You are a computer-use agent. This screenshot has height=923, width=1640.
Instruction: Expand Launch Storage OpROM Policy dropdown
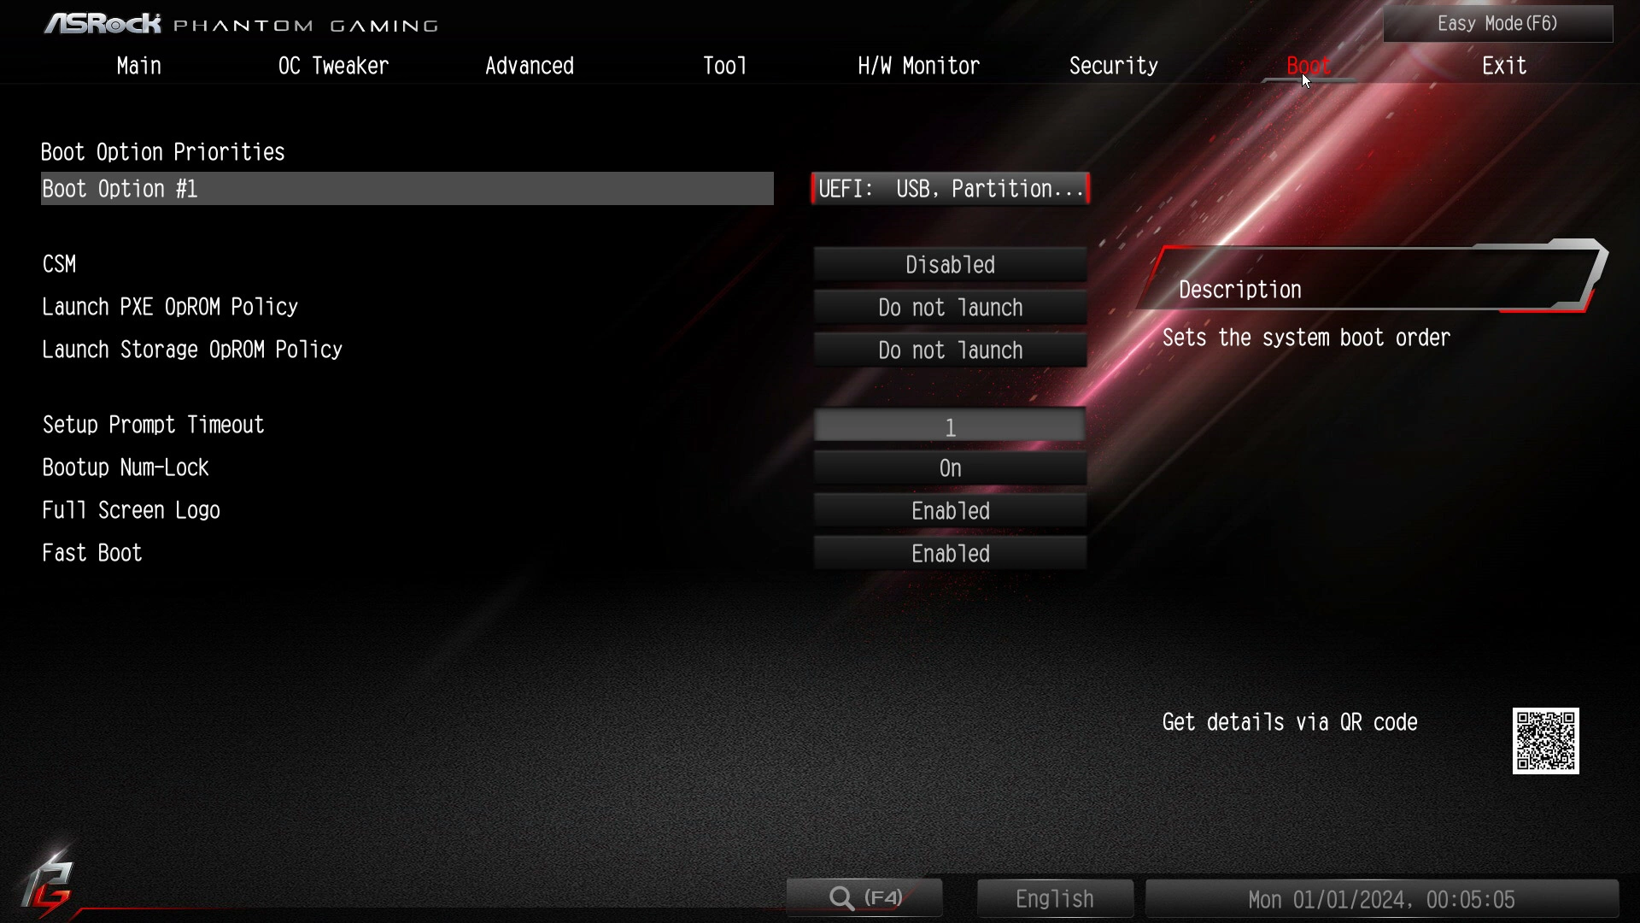coord(950,350)
